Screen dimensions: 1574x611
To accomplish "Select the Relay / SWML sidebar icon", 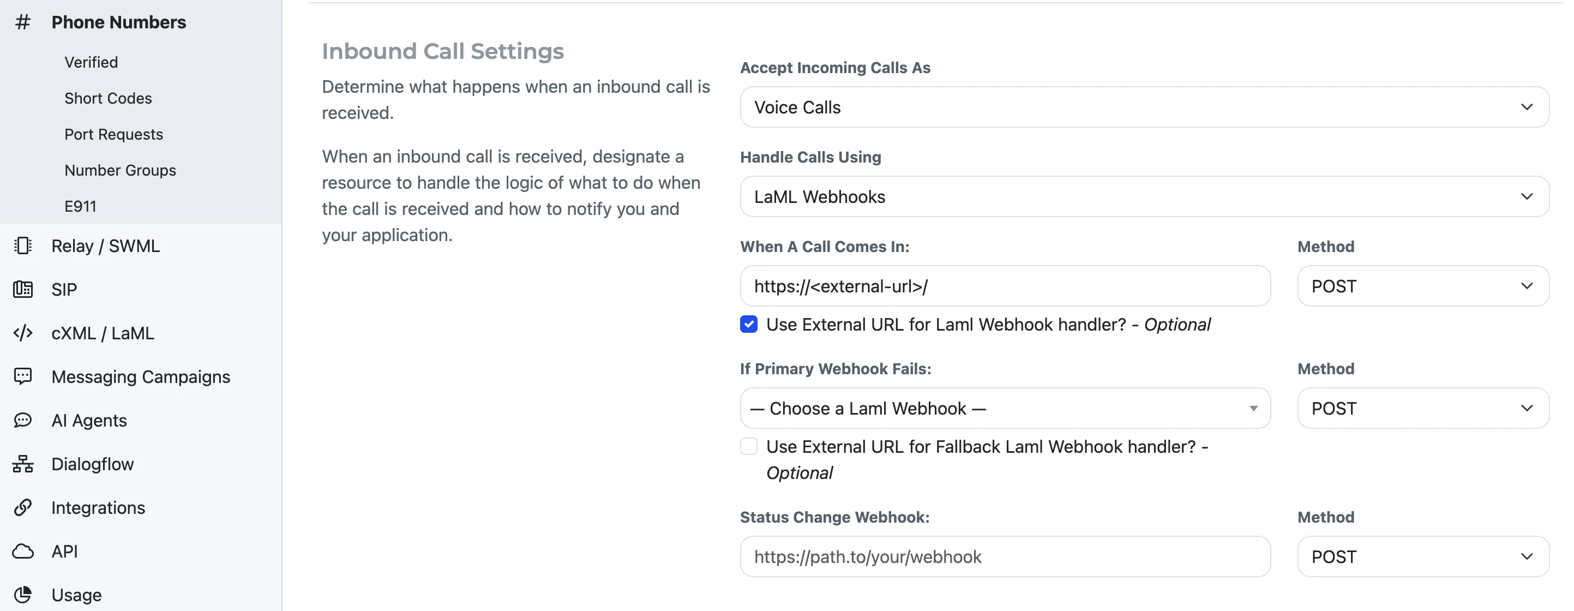I will (22, 245).
